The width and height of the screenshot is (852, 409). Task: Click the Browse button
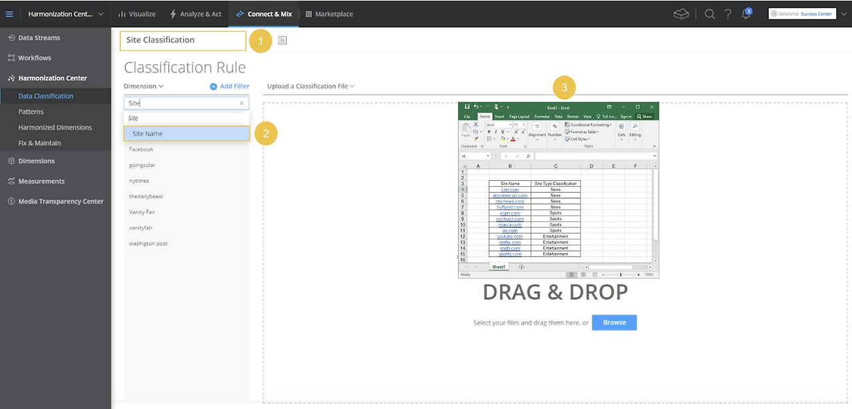coord(614,323)
